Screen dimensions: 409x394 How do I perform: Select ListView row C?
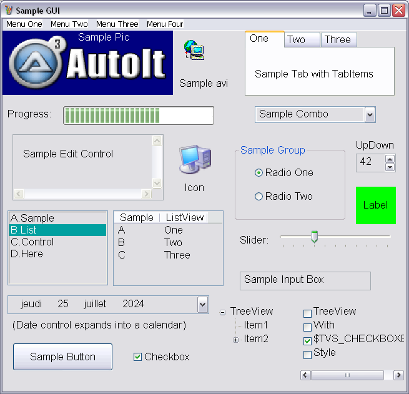point(168,255)
